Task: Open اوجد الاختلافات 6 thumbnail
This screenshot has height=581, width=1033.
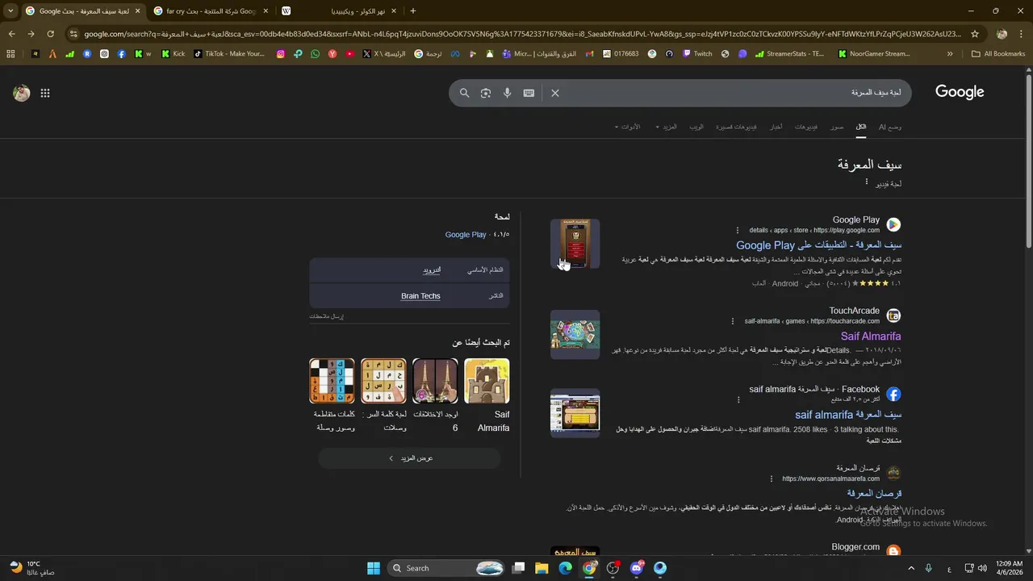Action: 435,381
